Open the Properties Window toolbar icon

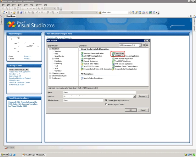136,12
